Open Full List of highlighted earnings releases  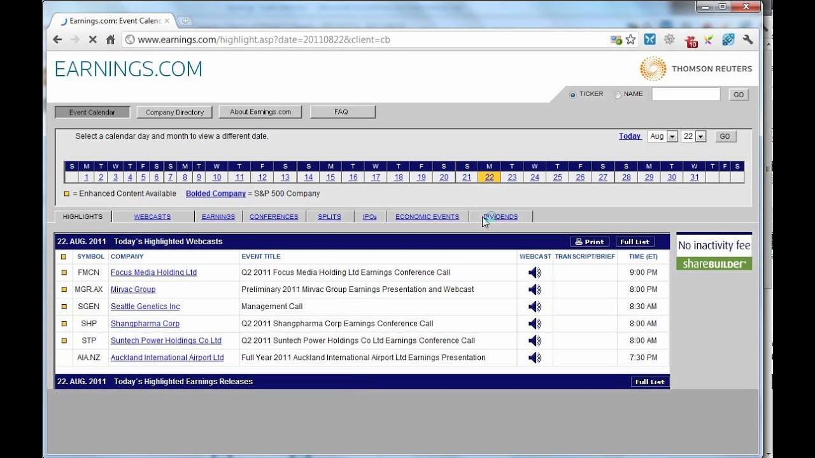[x=649, y=382]
